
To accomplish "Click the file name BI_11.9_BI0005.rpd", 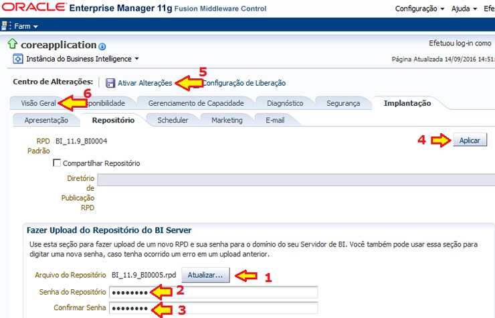I will click(x=144, y=275).
